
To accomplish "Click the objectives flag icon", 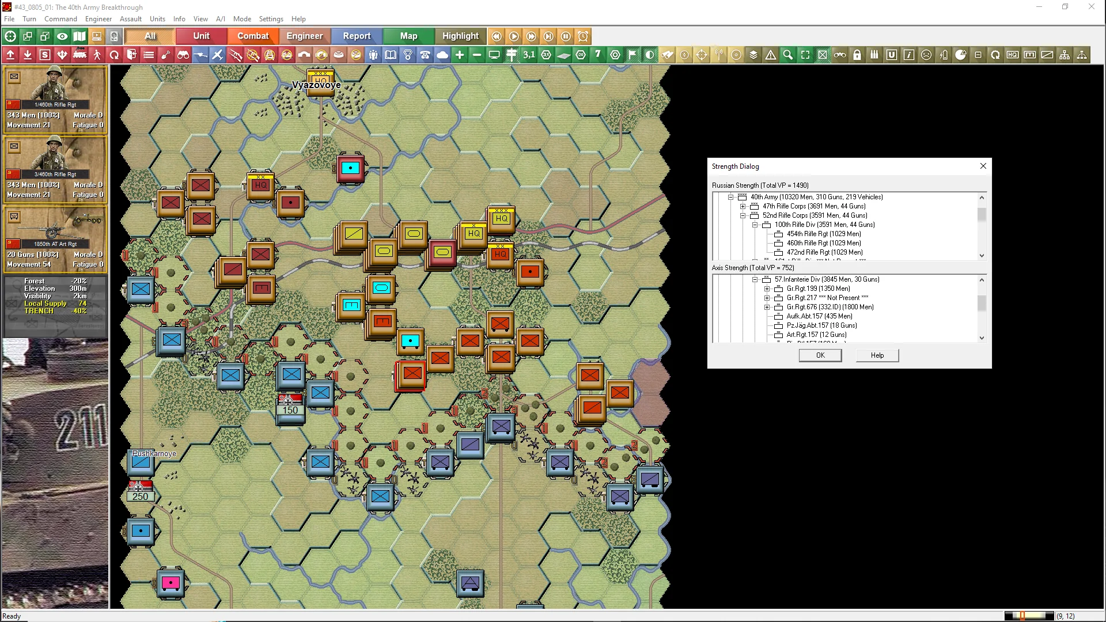I will coord(632,55).
